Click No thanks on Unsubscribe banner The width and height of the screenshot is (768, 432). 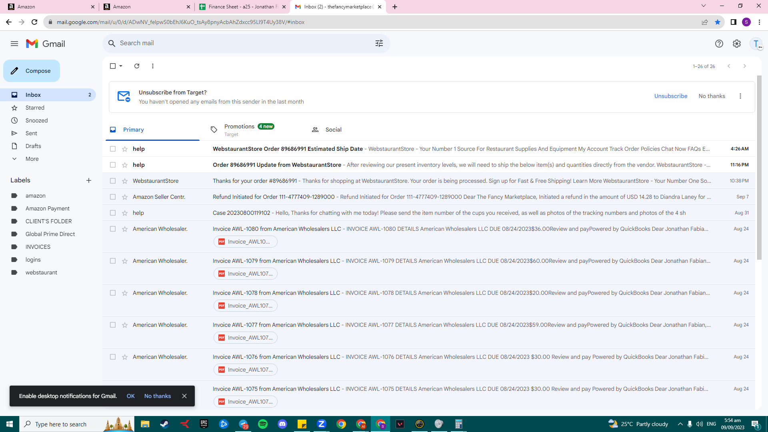tap(712, 96)
